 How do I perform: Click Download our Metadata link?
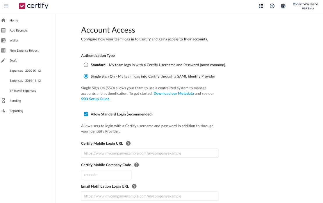(x=174, y=93)
